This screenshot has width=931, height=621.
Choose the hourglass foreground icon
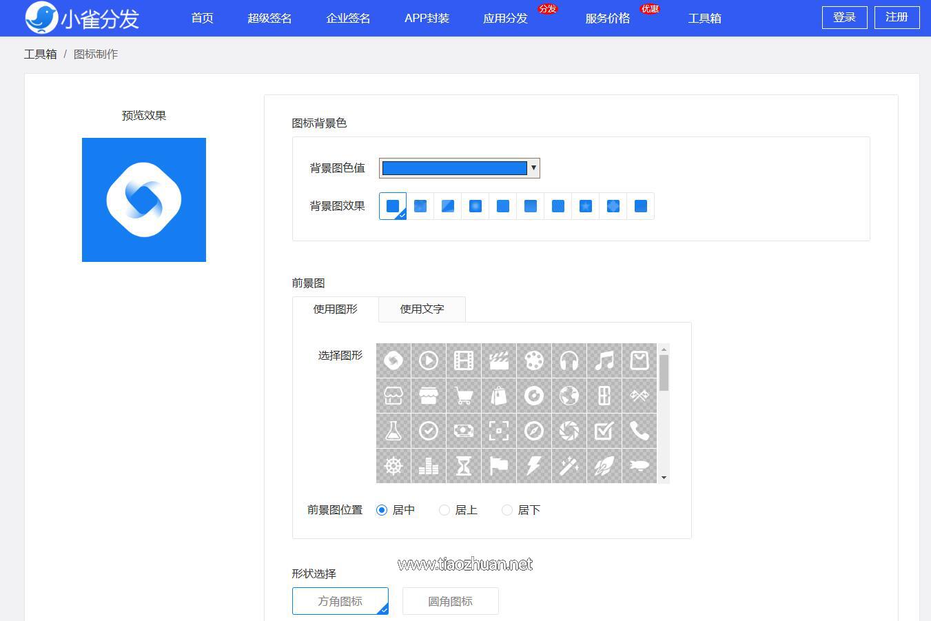tap(464, 466)
